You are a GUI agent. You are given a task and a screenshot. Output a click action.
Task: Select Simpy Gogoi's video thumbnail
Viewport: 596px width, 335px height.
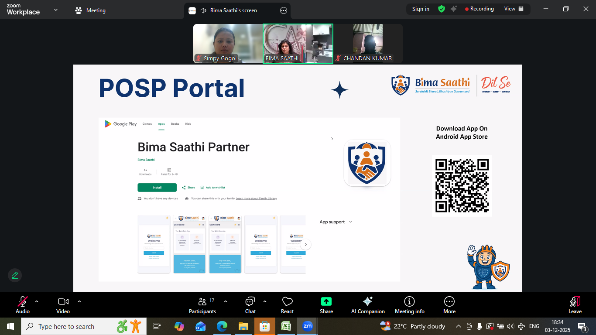[227, 44]
